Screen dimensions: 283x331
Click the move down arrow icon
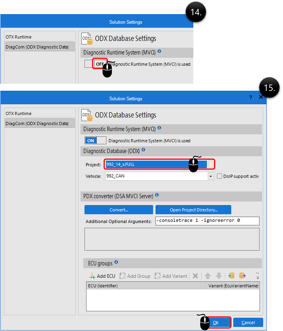218,276
